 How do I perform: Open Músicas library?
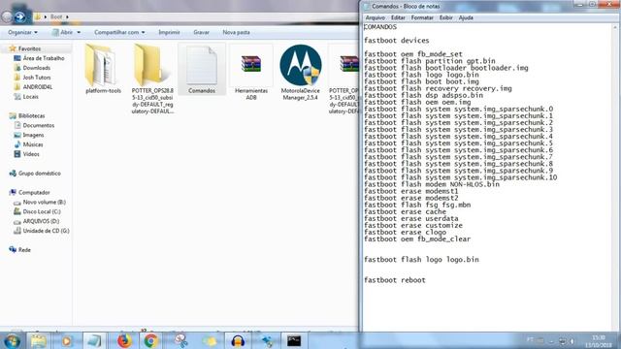tap(28, 144)
